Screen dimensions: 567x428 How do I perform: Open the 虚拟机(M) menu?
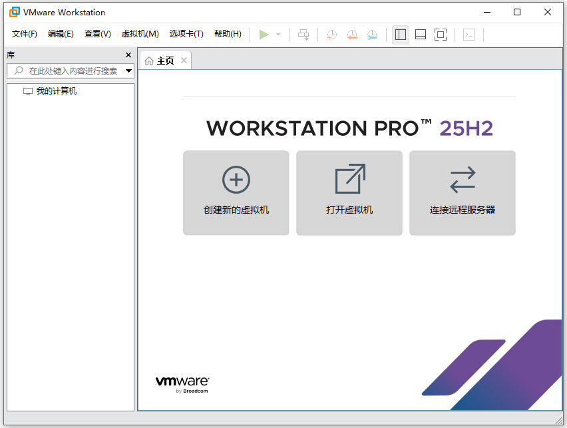click(140, 34)
